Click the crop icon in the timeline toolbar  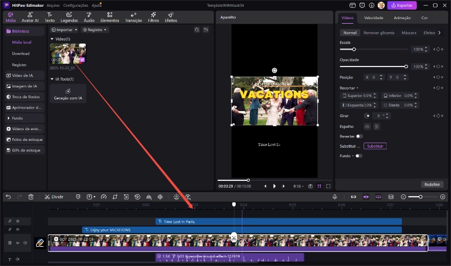point(114,197)
